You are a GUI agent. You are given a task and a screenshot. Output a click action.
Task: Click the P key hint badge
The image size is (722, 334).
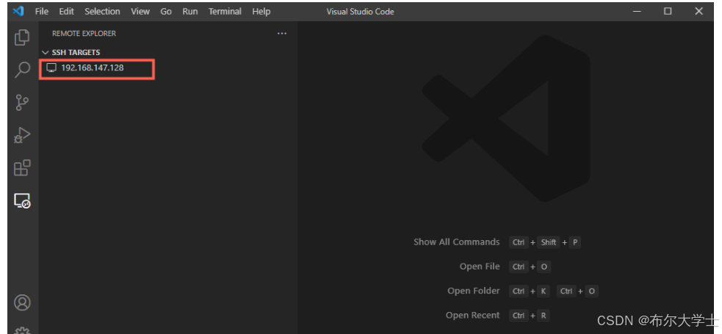pyautogui.click(x=574, y=242)
